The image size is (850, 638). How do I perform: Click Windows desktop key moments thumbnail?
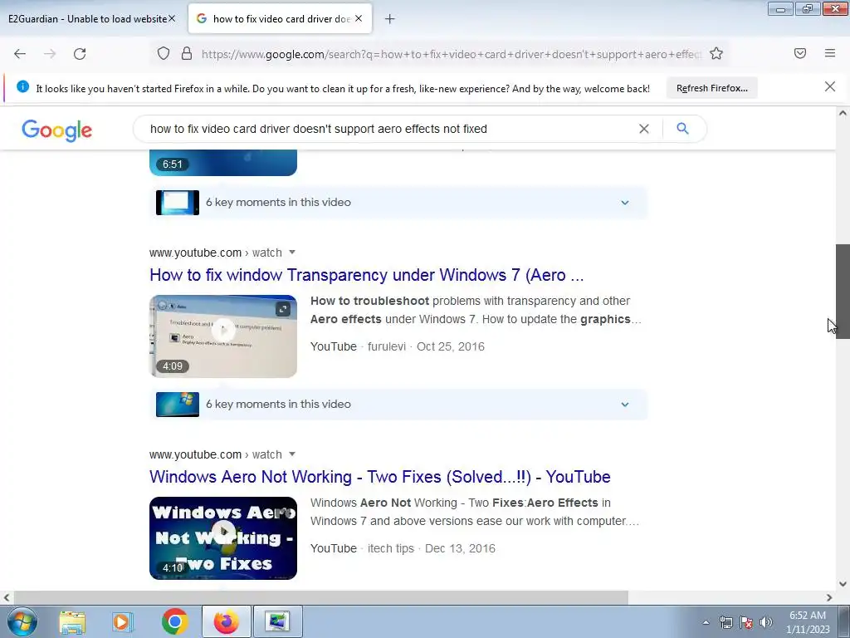tap(178, 405)
